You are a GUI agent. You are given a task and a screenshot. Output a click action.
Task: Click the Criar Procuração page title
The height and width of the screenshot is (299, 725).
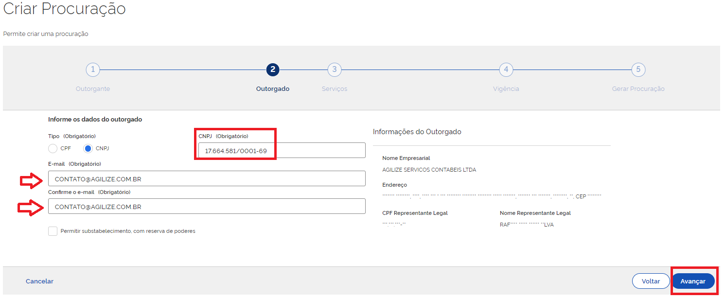(x=64, y=8)
